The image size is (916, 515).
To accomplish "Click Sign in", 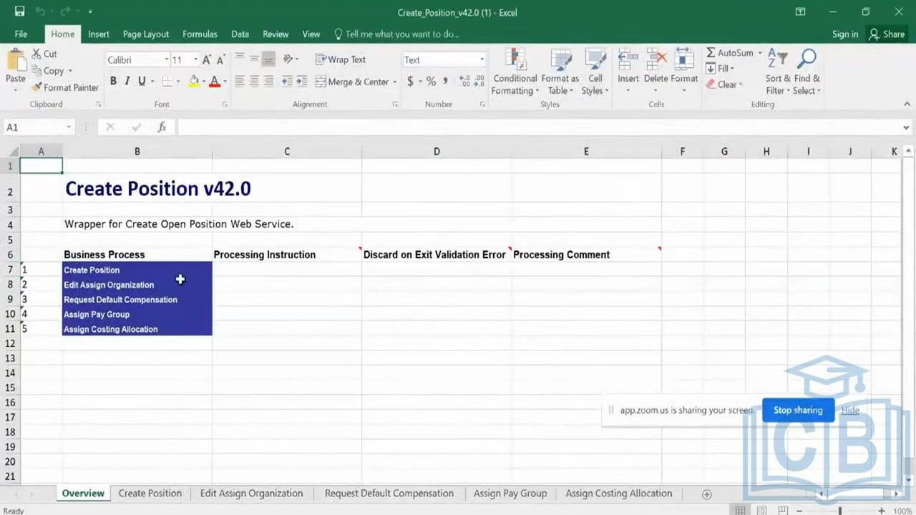I will pyautogui.click(x=845, y=34).
